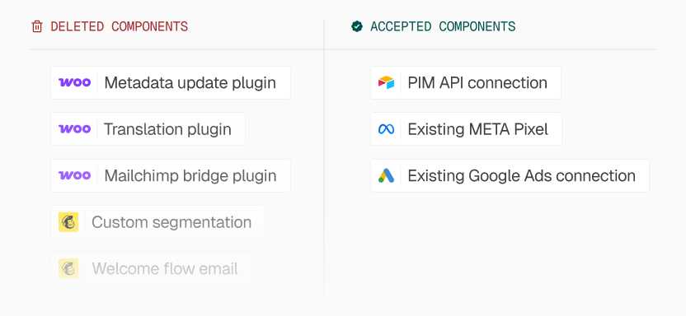Click the Mailchimp icon on Welcome flow email

[x=68, y=268]
